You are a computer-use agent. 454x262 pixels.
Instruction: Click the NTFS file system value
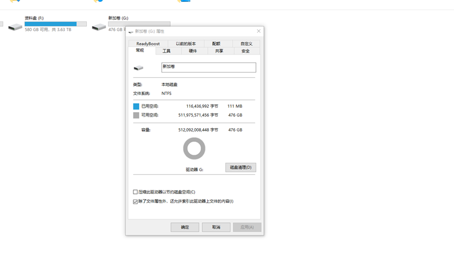(166, 94)
